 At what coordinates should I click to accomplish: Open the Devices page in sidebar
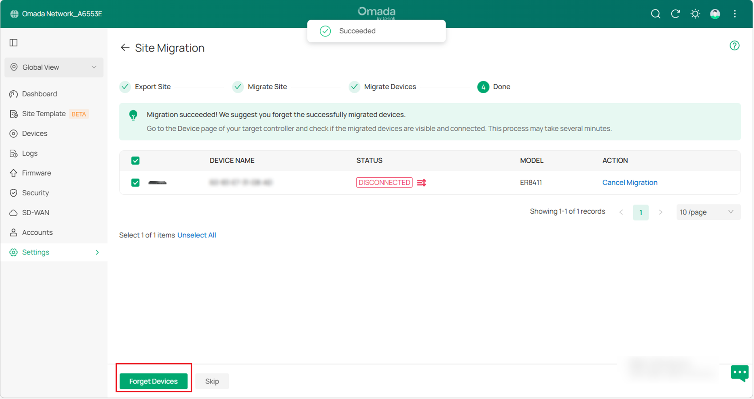tap(35, 133)
